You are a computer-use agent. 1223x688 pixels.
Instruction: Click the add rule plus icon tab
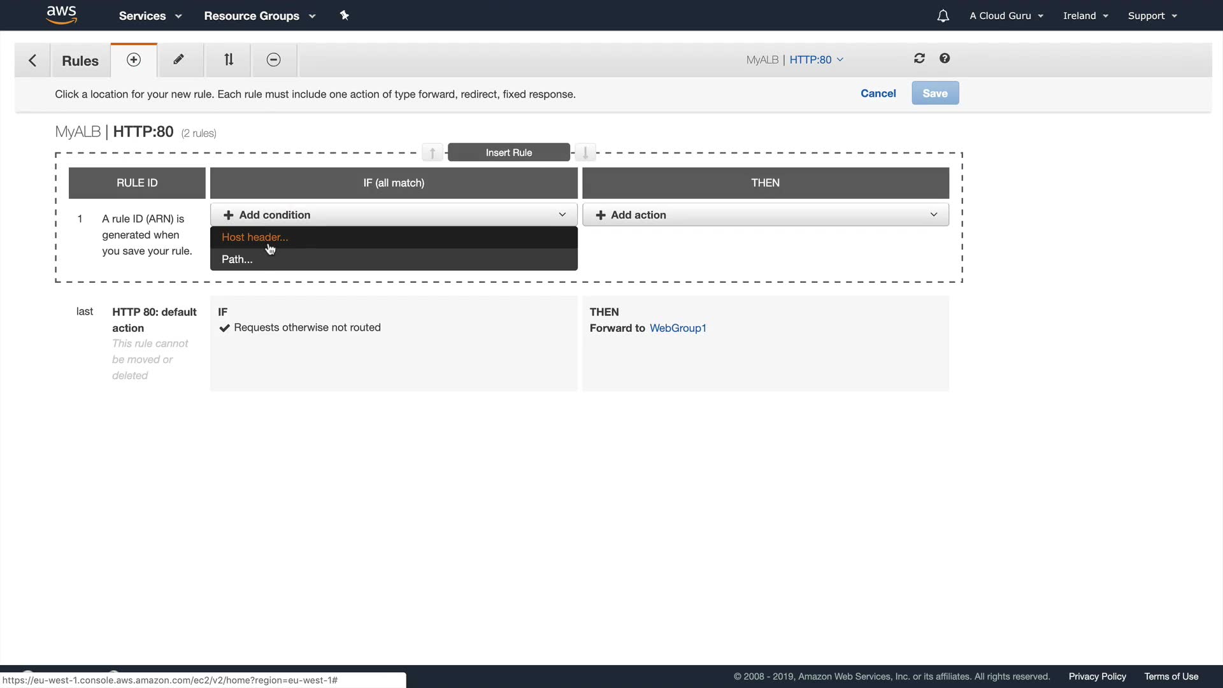click(x=134, y=60)
